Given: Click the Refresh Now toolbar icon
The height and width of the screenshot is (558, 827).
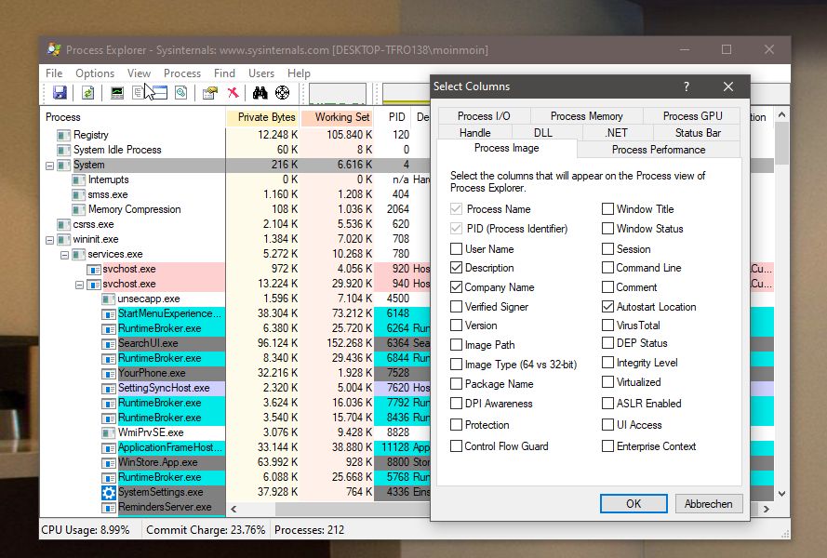Looking at the screenshot, I should tap(87, 93).
